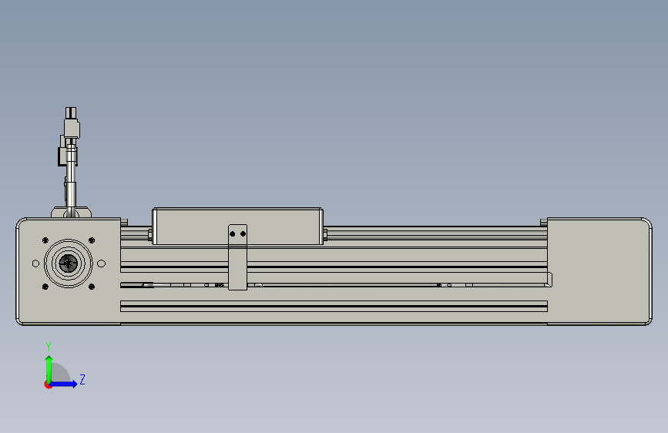Select the circular motor shaft bore on left end
This screenshot has height=433, width=668.
68,263
